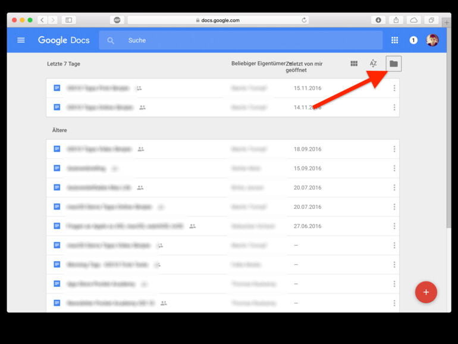Open the document dated 14.11.2016
This screenshot has width=458, height=344.
222,107
